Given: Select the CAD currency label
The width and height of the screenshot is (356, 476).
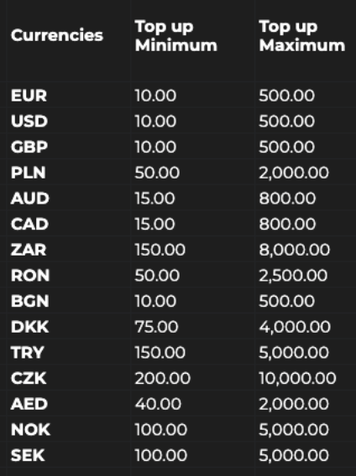Looking at the screenshot, I should tap(29, 224).
